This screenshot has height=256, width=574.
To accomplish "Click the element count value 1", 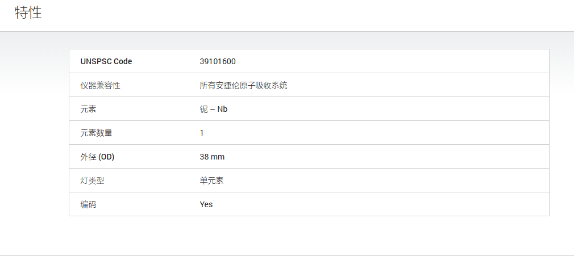I will point(202,133).
